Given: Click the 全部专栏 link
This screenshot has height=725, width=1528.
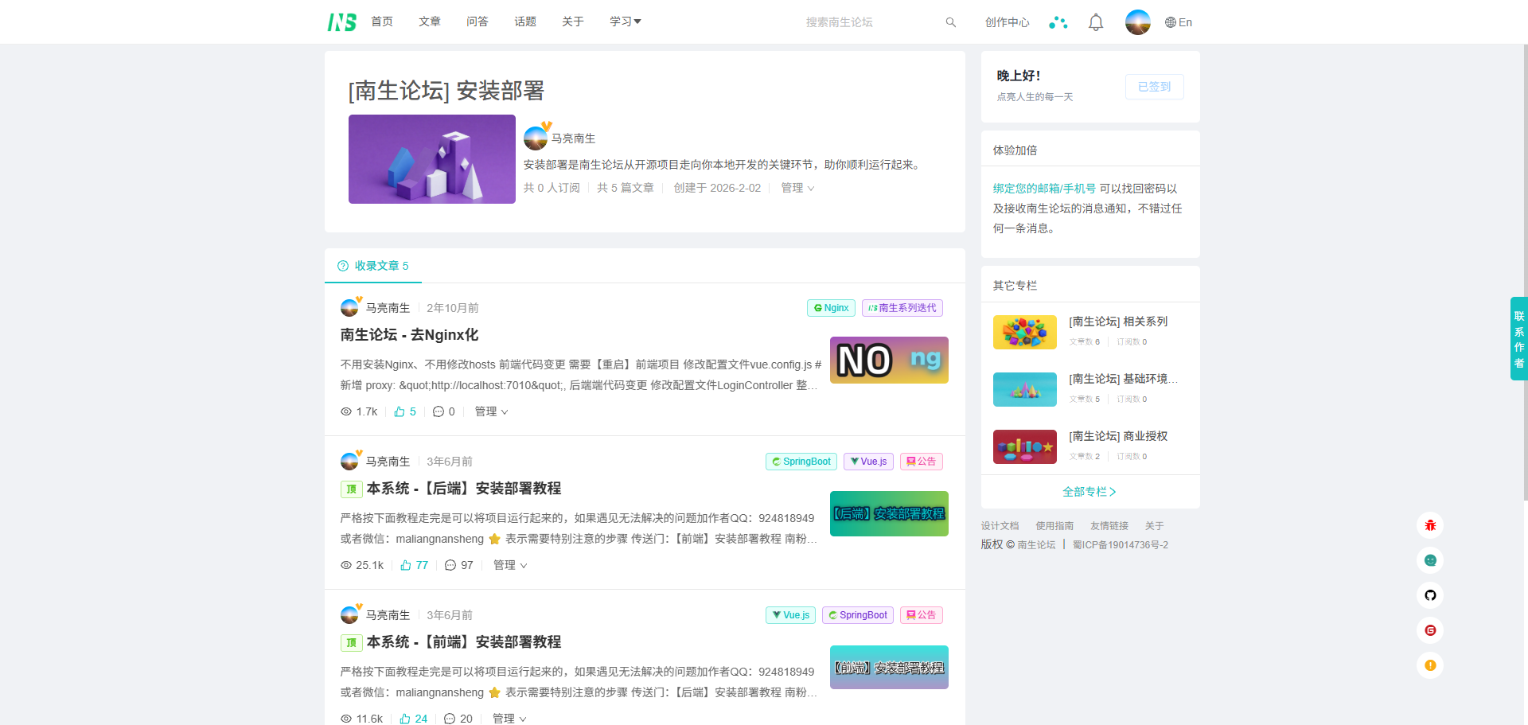Looking at the screenshot, I should 1089,492.
